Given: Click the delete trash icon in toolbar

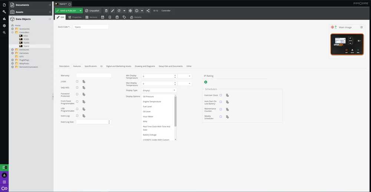Looking at the screenshot, I should point(106,11).
